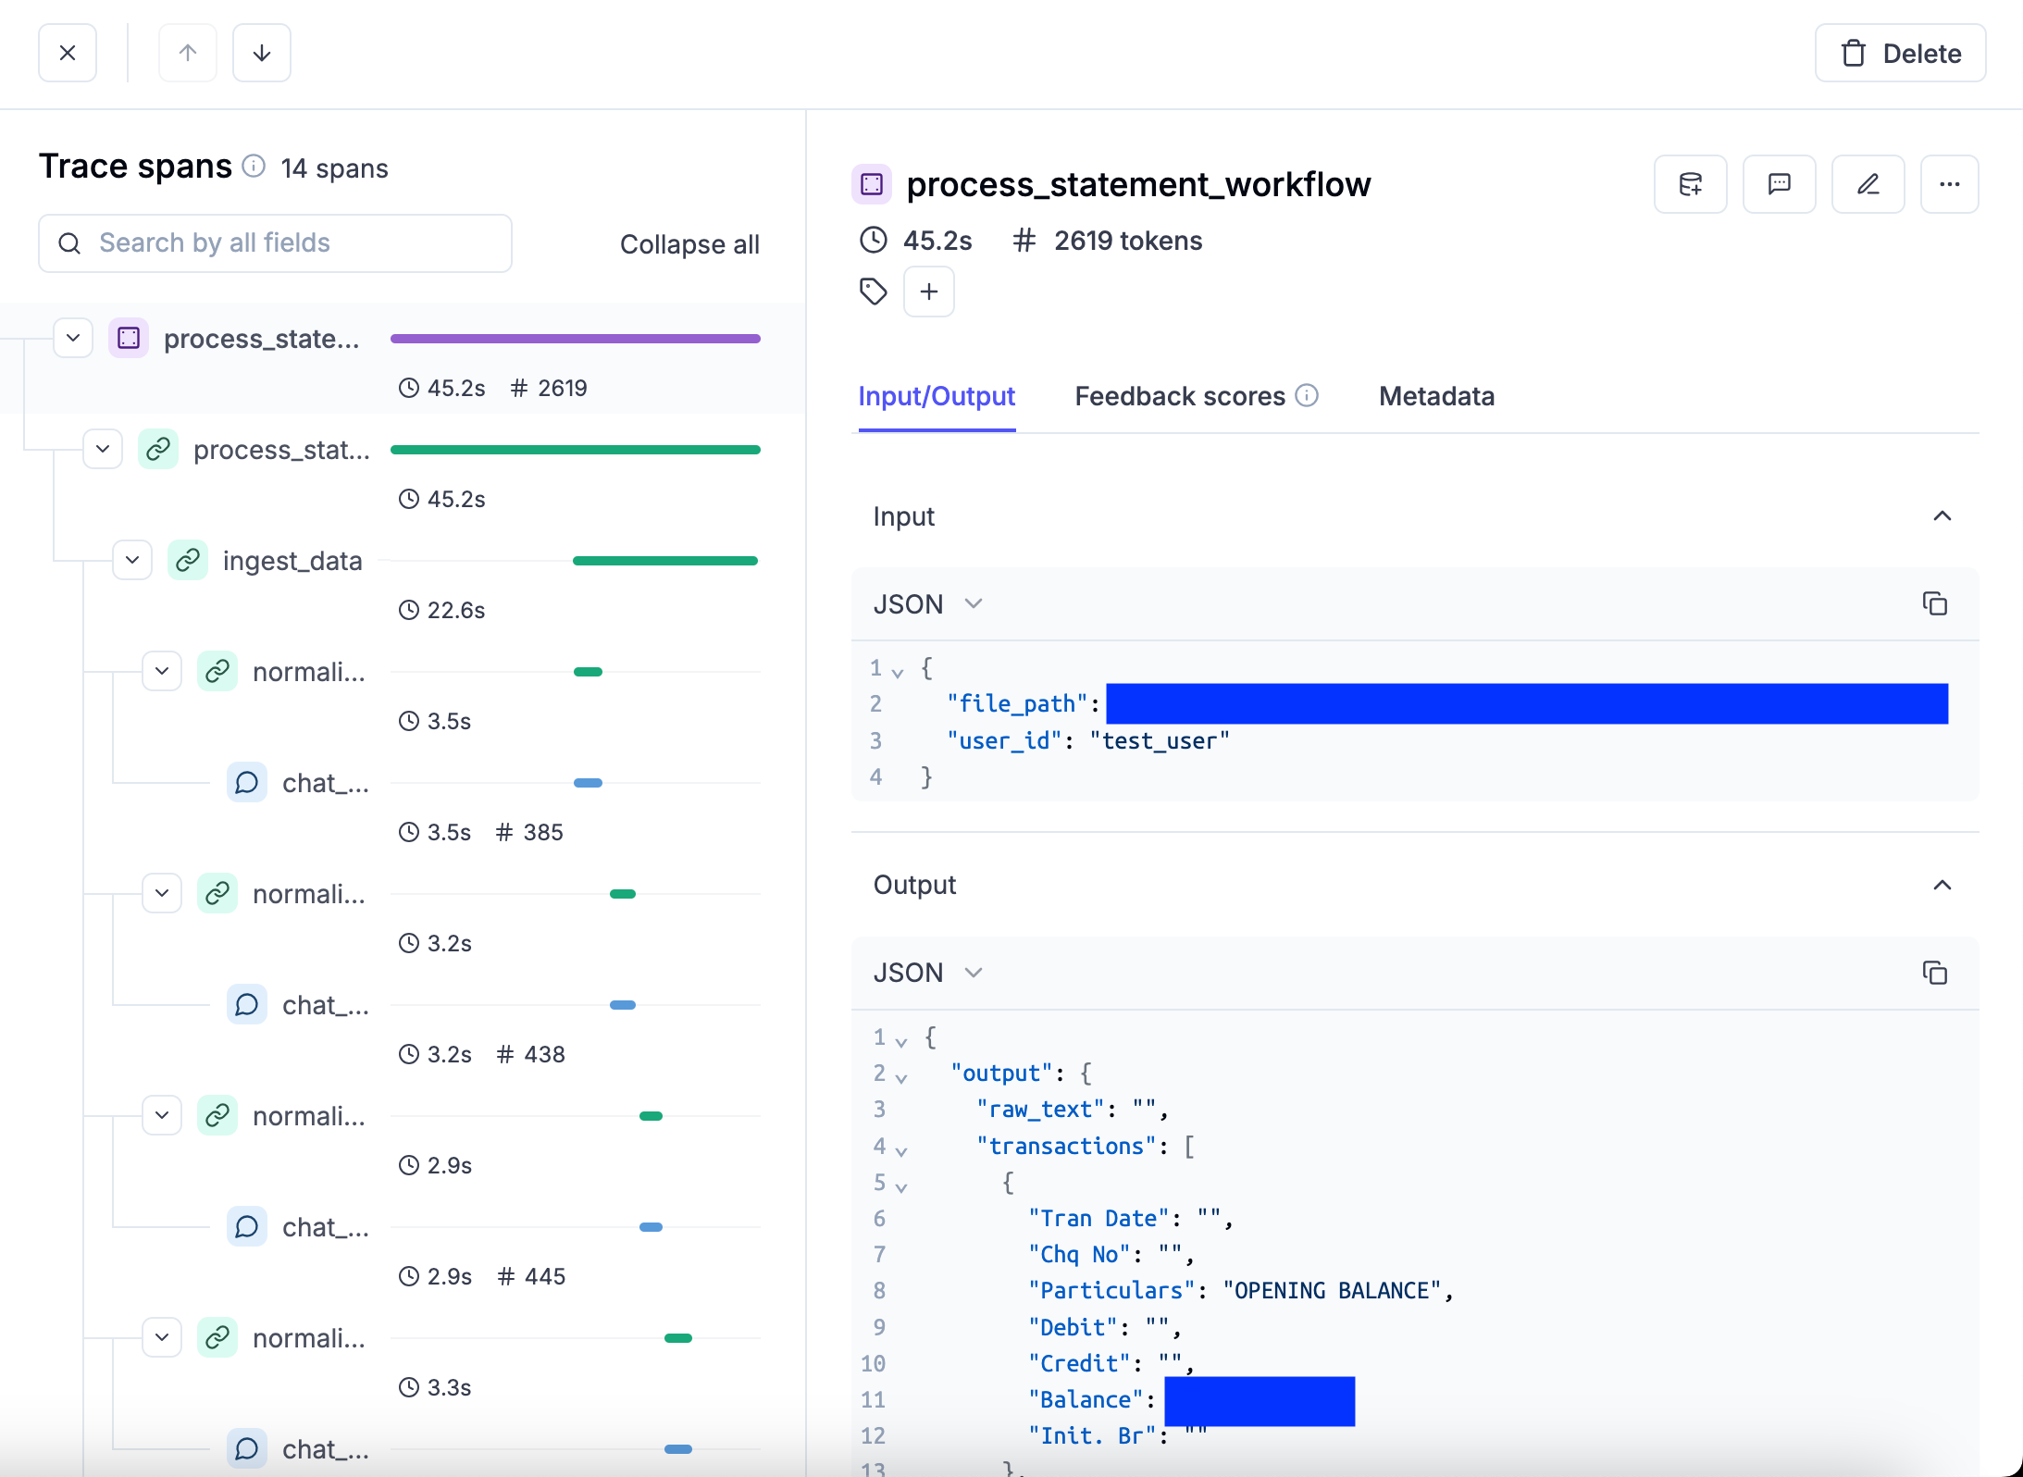Collapse the root process_state... span
2023x1477 pixels.
pos(73,338)
